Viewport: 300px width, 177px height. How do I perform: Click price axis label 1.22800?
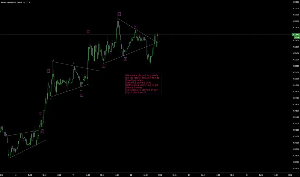click(x=296, y=28)
